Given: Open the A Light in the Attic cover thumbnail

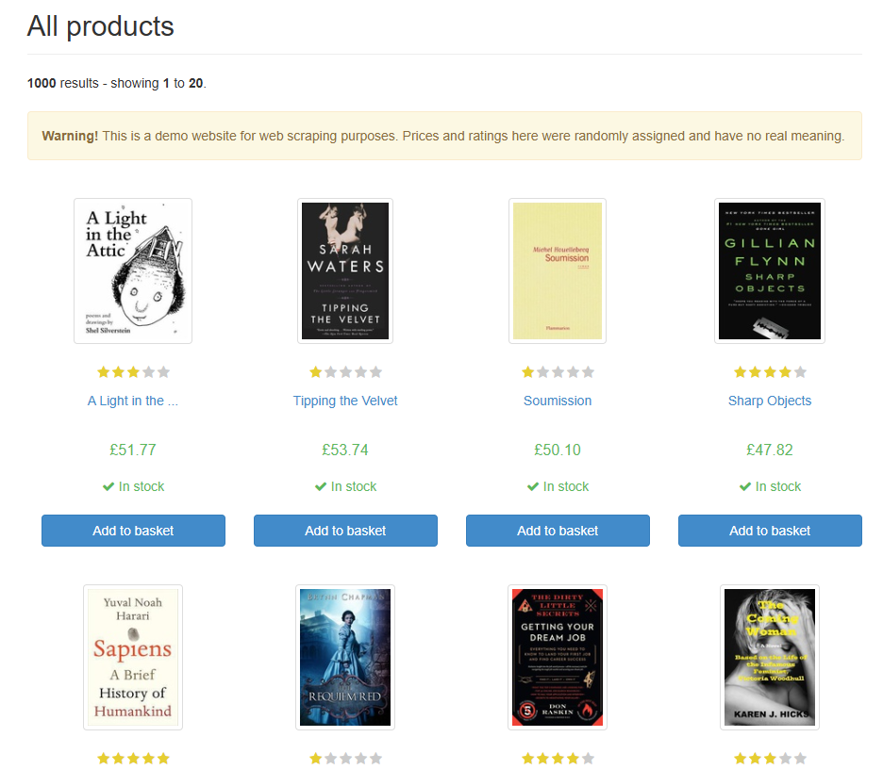Looking at the screenshot, I should tap(133, 270).
